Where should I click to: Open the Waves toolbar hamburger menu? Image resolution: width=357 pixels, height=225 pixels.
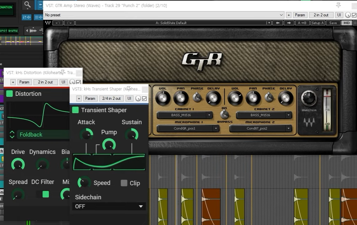(x=355, y=23)
